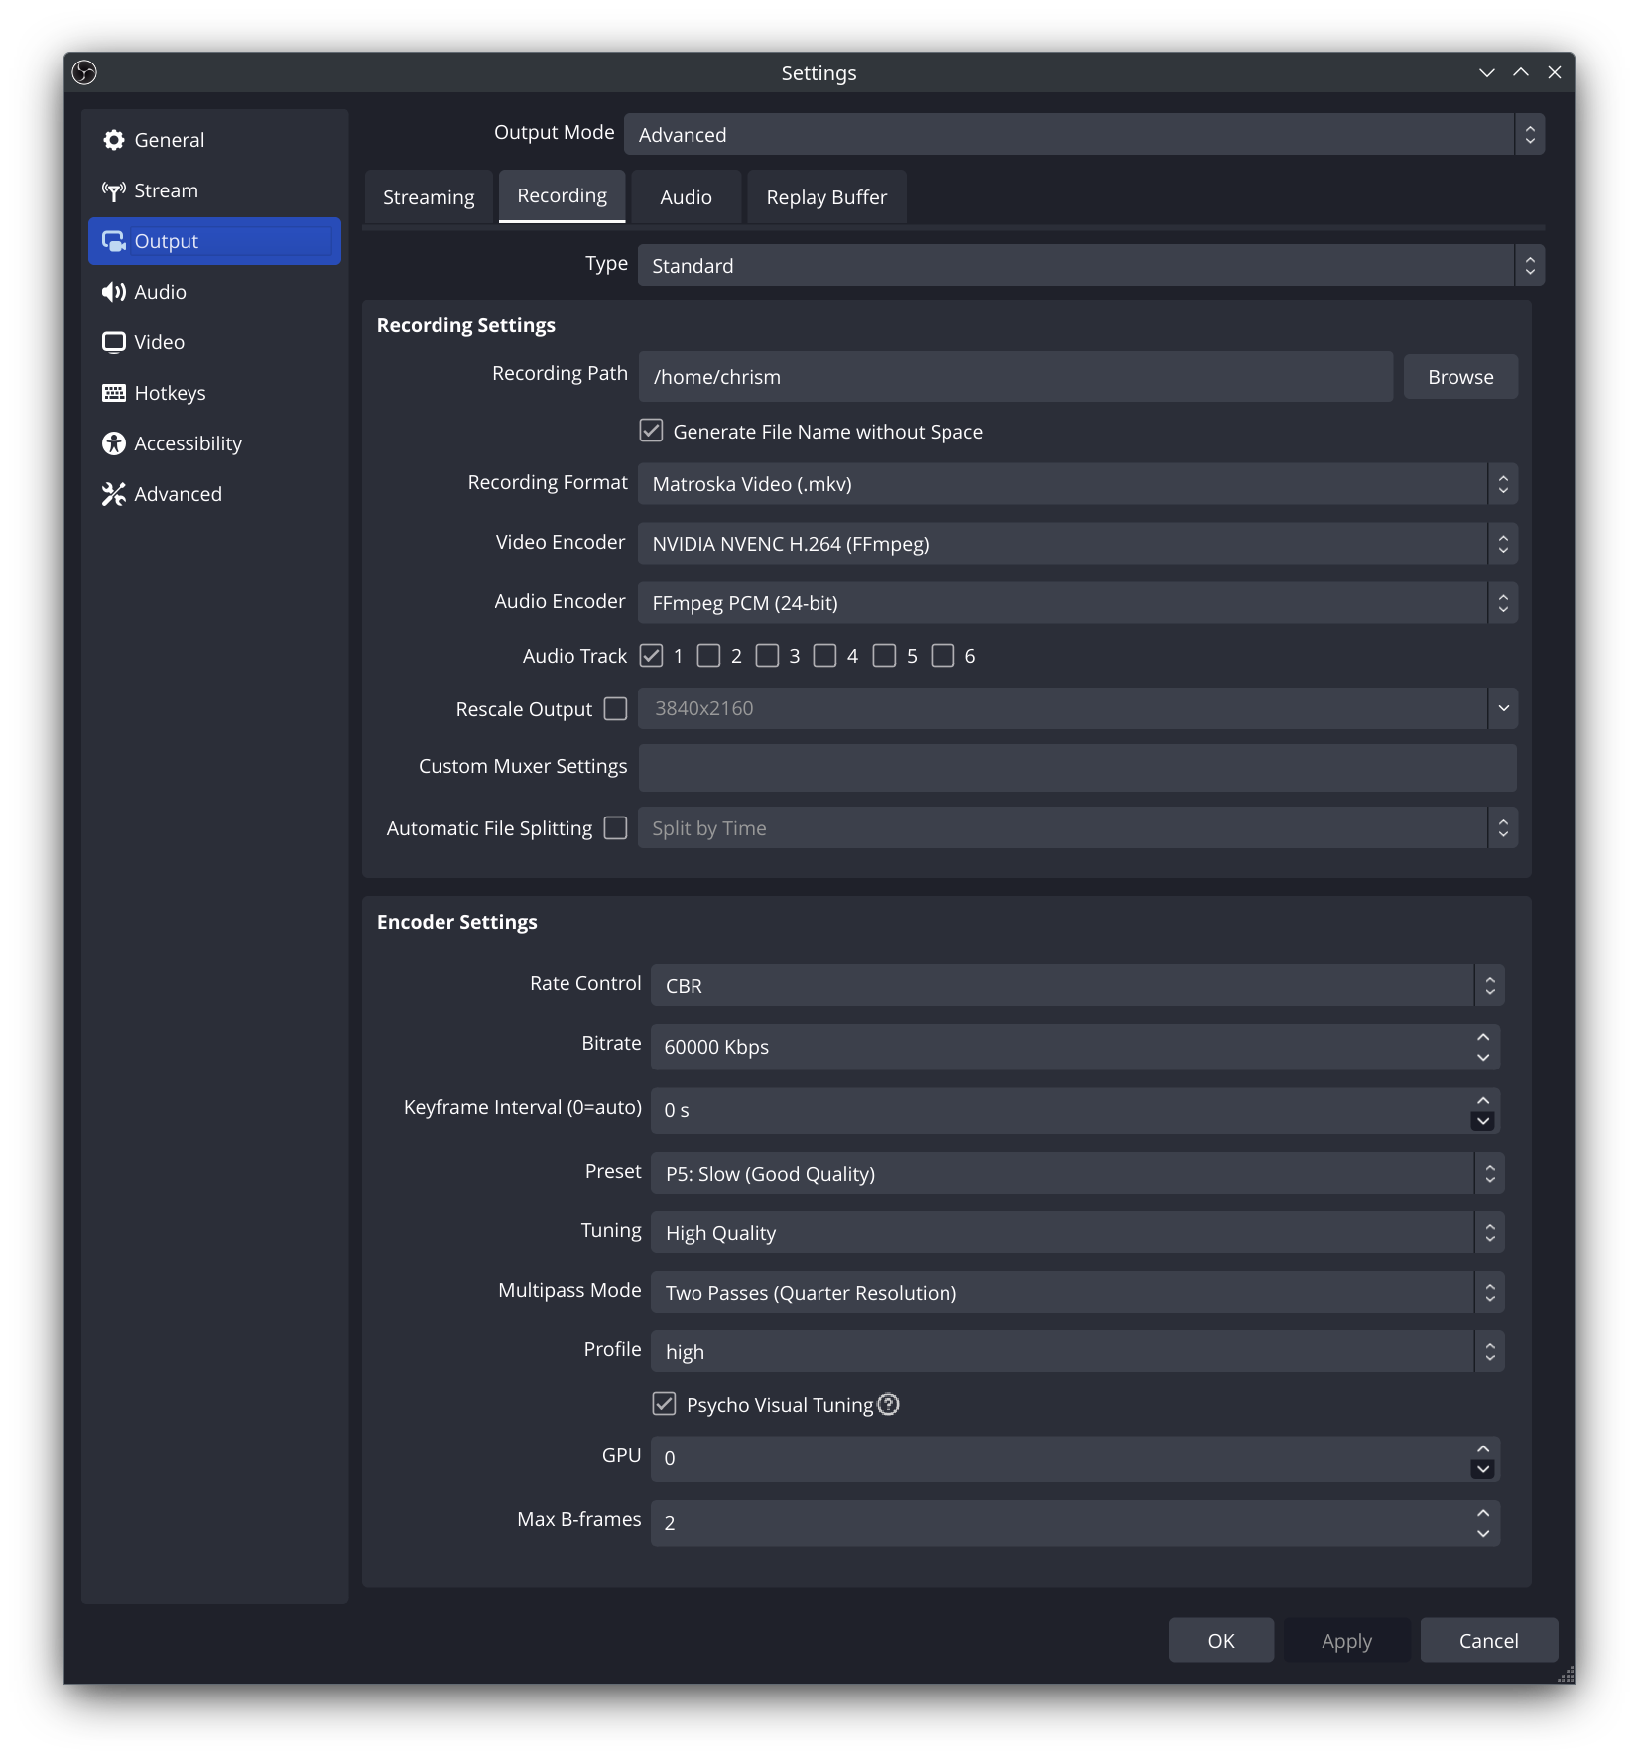The image size is (1639, 1760).
Task: Click the Advanced tools icon in sidebar
Action: (114, 494)
